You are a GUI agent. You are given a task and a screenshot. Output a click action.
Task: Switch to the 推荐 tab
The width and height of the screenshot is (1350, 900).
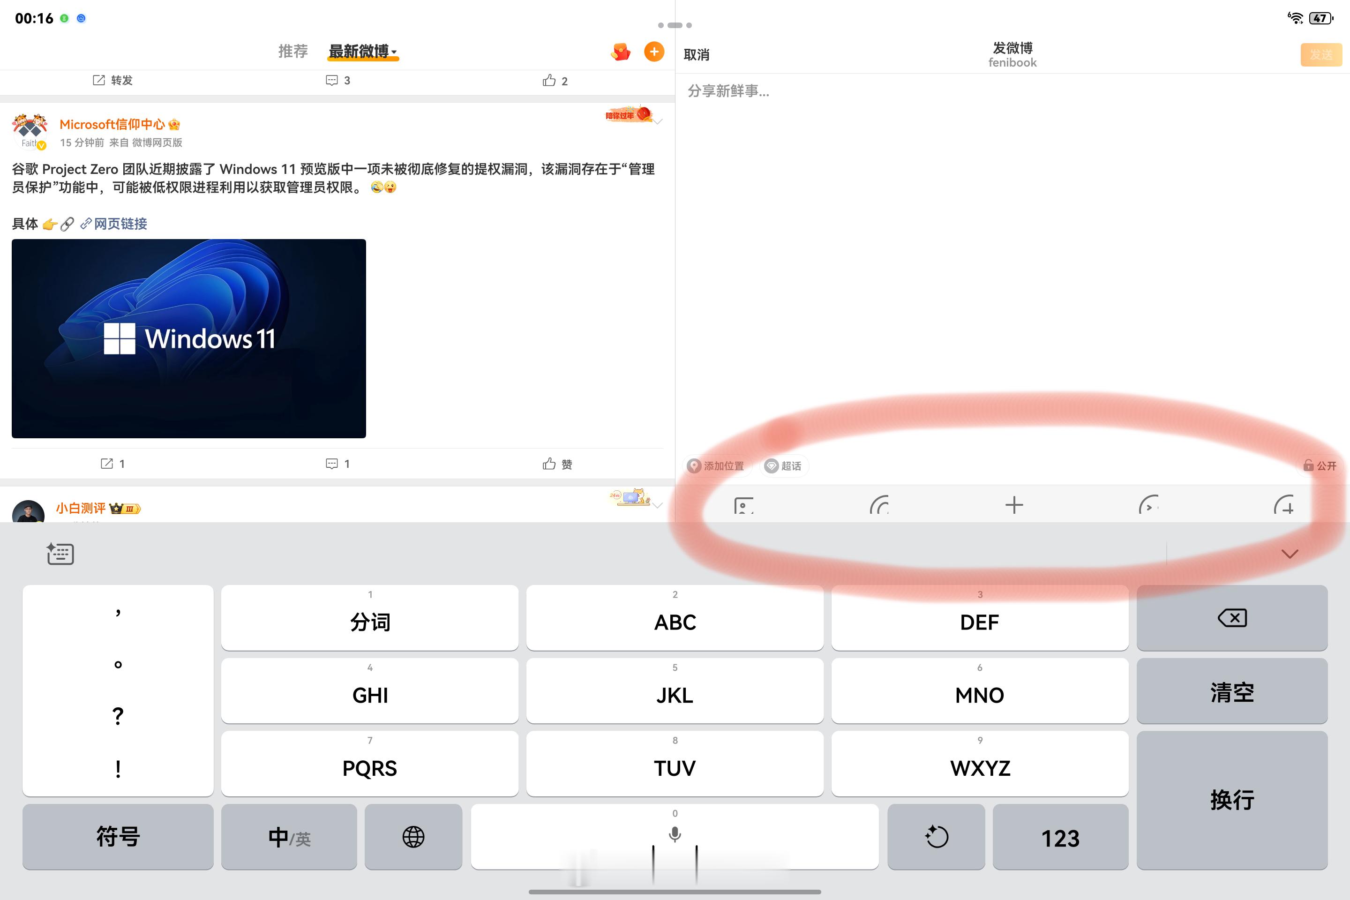[292, 52]
